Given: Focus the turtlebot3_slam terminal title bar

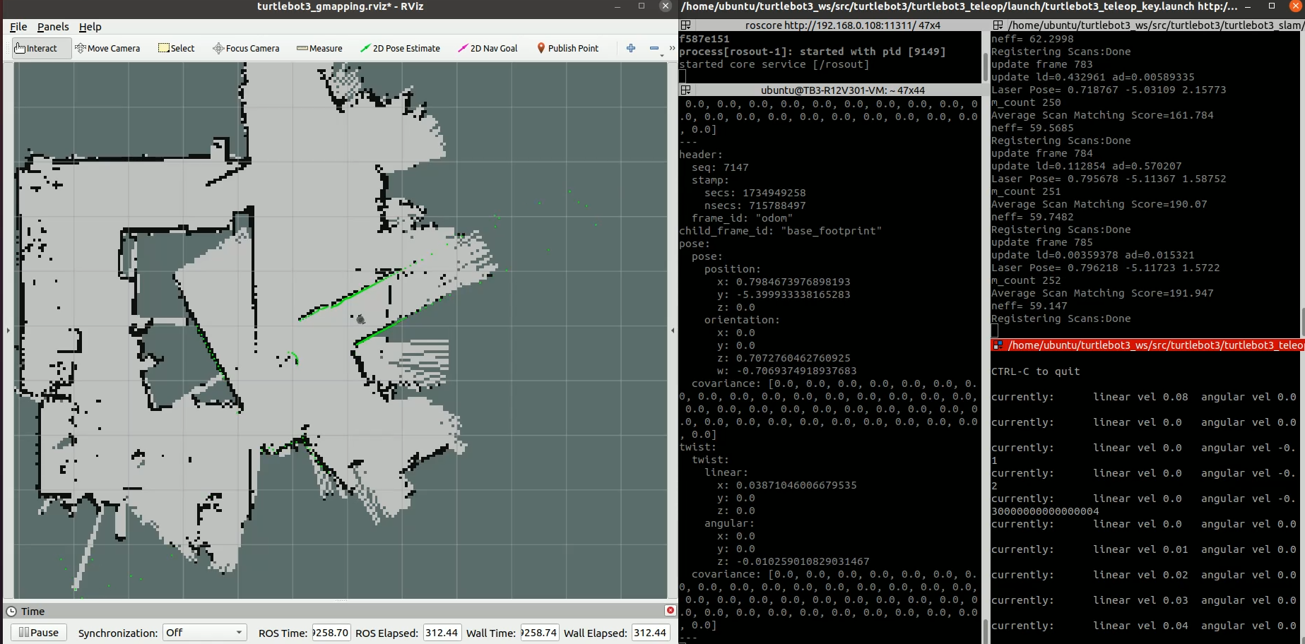Looking at the screenshot, I should [x=1147, y=25].
